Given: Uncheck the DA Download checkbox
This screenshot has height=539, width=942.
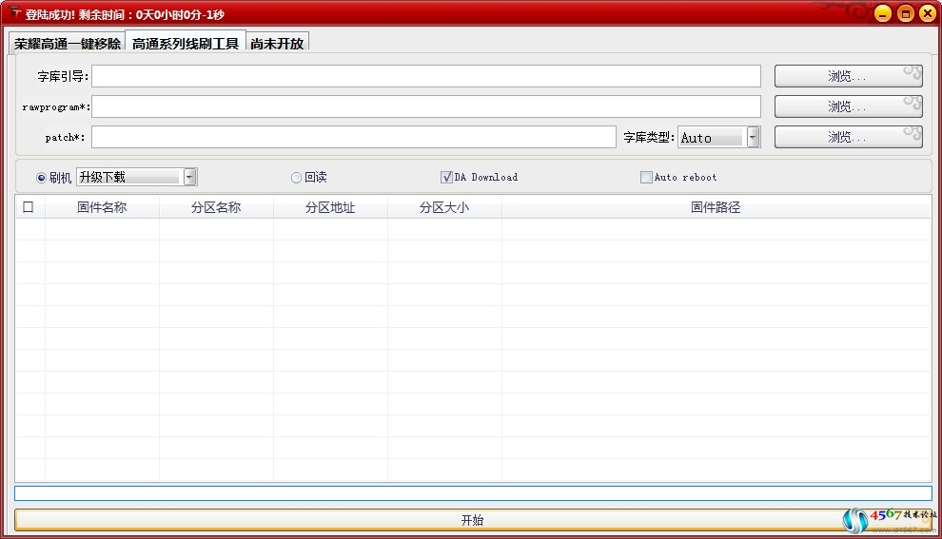Looking at the screenshot, I should coord(446,177).
